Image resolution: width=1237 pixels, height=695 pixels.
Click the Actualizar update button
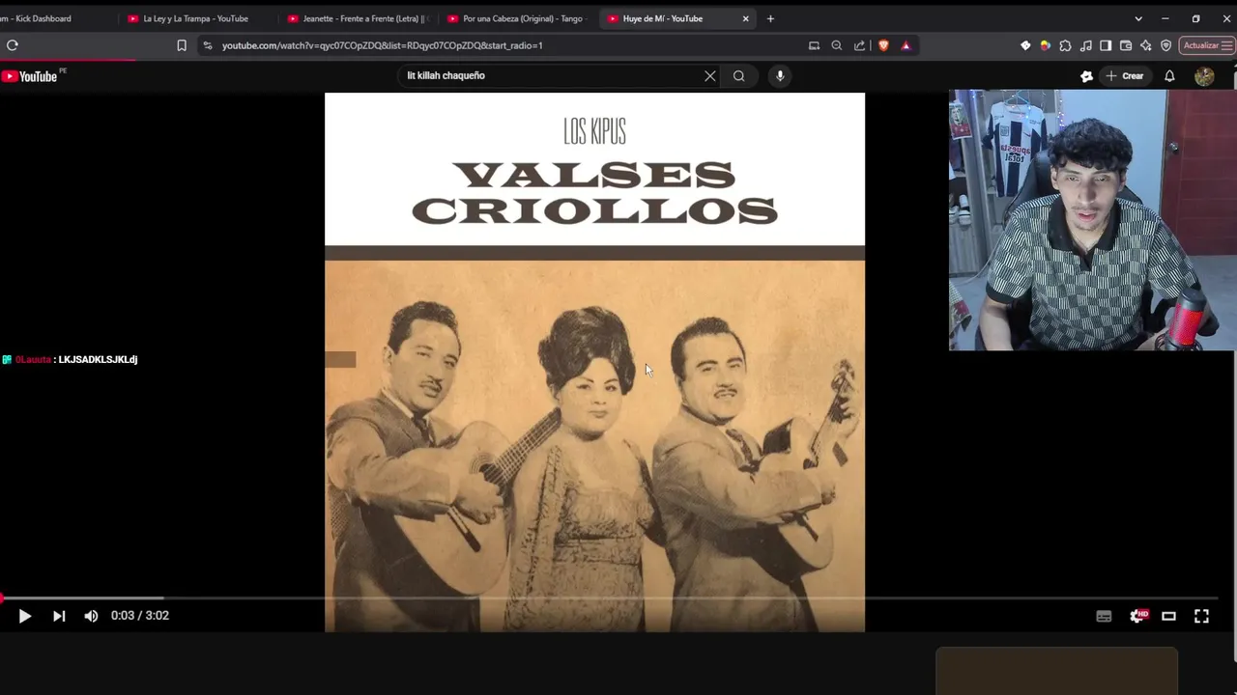point(1208,45)
